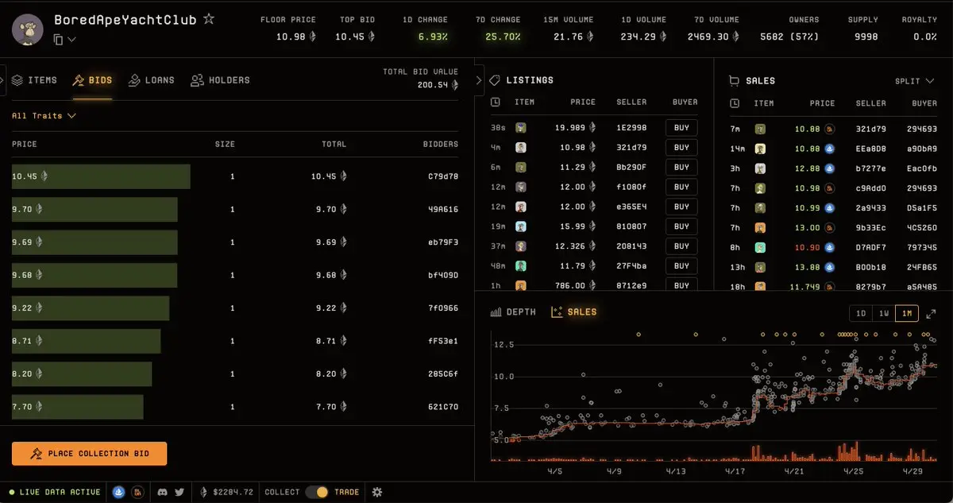Buy the 19.989 listing from 1E2998

click(x=681, y=127)
